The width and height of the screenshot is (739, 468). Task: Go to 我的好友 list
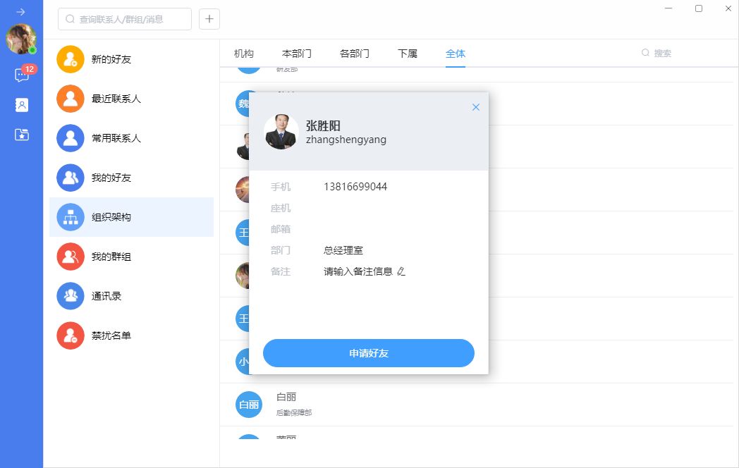[111, 178]
